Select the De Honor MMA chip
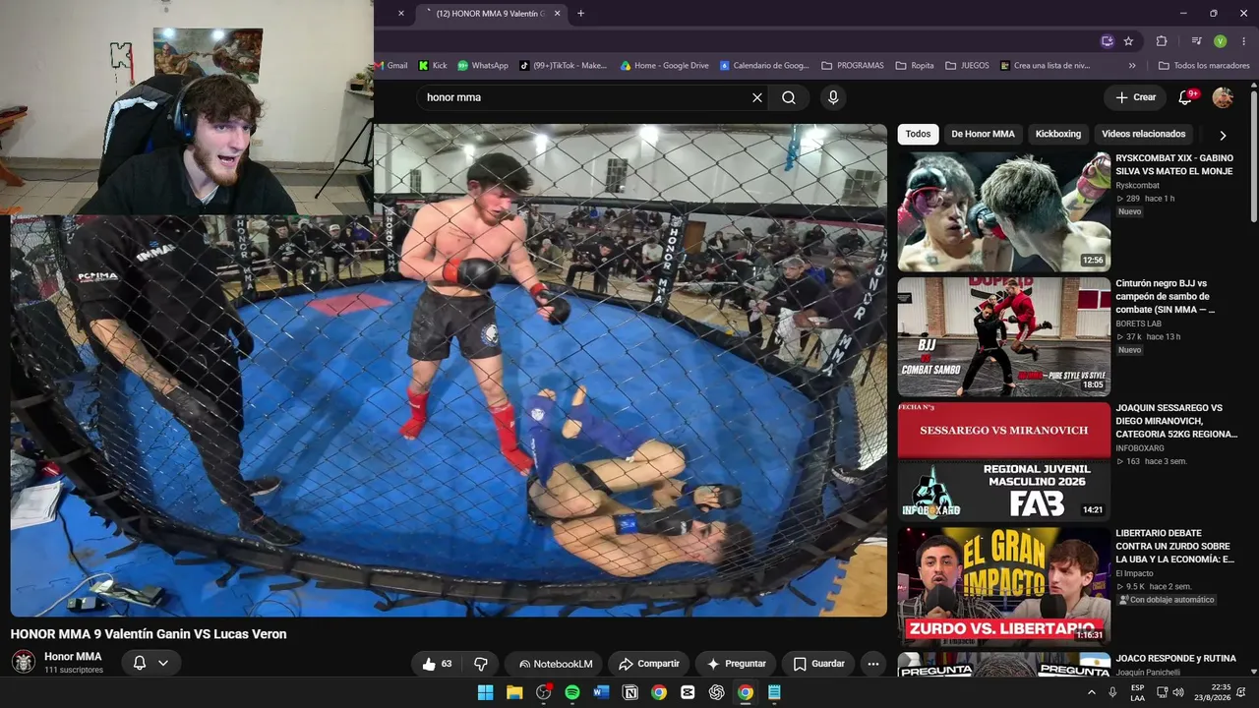The image size is (1259, 708). [x=983, y=134]
